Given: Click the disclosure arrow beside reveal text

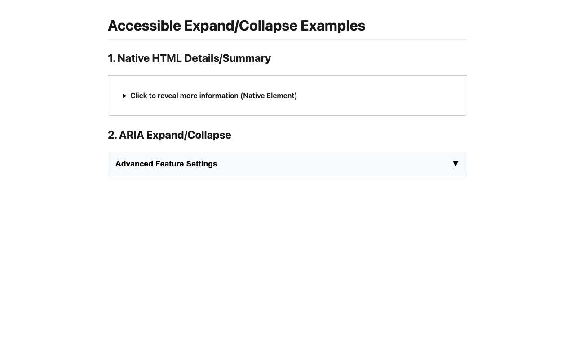Looking at the screenshot, I should (x=124, y=96).
